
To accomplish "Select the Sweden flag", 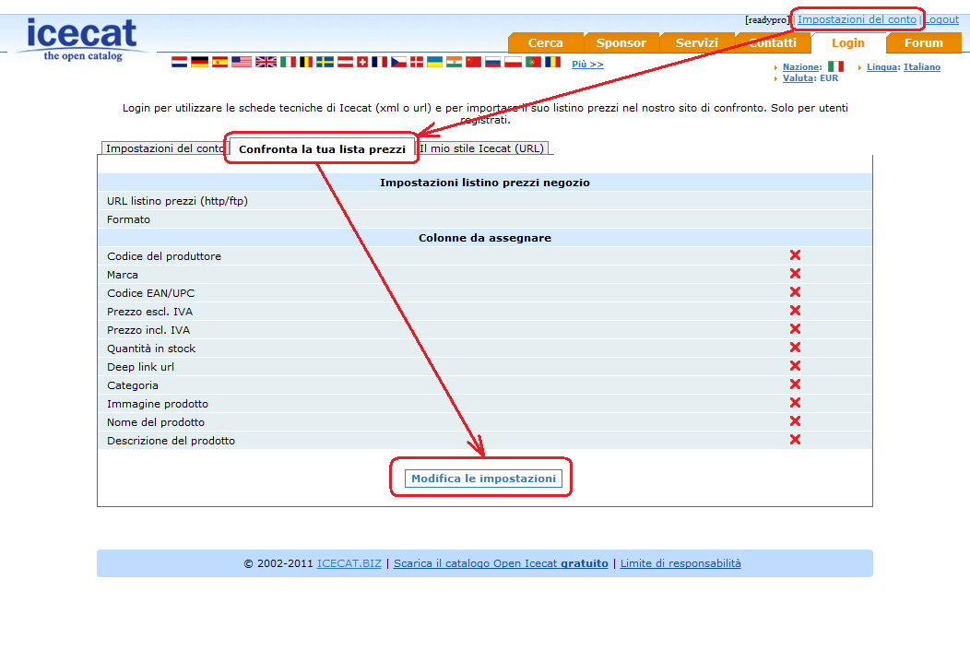I will (325, 62).
